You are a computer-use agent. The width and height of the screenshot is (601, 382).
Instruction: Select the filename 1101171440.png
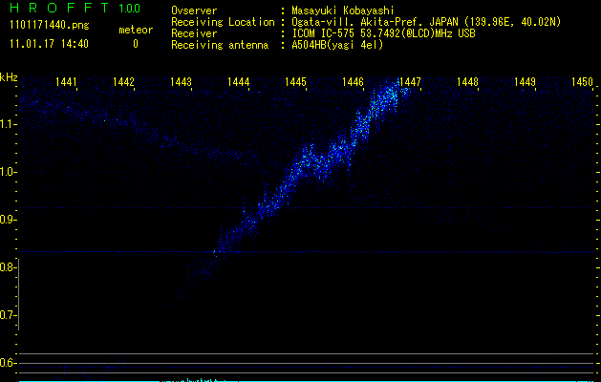[x=50, y=26]
